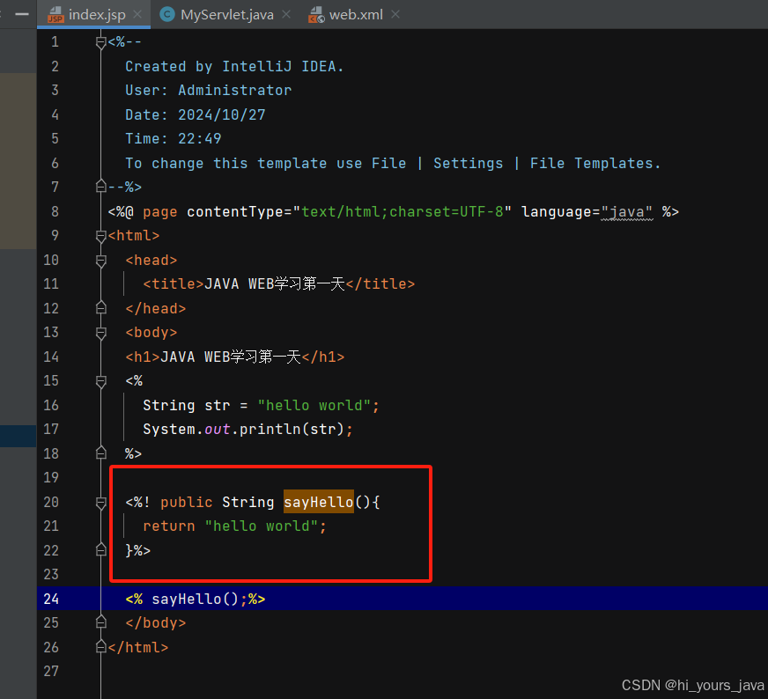Collapse comment from its end marker at line 7
Image resolution: width=768 pixels, height=699 pixels.
click(x=101, y=187)
